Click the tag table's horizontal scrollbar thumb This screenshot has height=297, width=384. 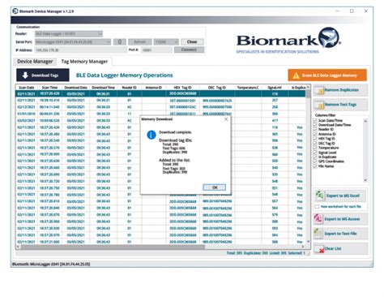click(113, 247)
